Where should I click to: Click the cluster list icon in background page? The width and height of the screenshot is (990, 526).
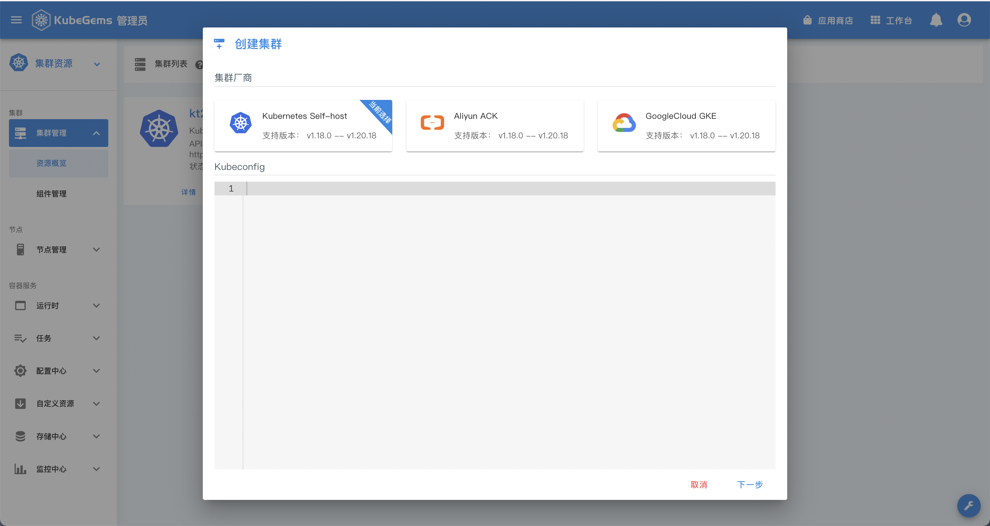point(140,64)
